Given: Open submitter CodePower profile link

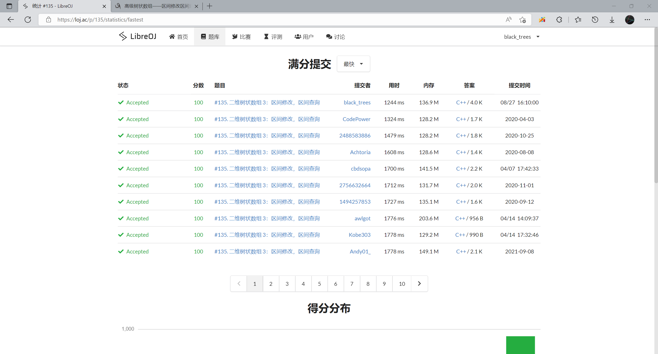Looking at the screenshot, I should [x=357, y=119].
